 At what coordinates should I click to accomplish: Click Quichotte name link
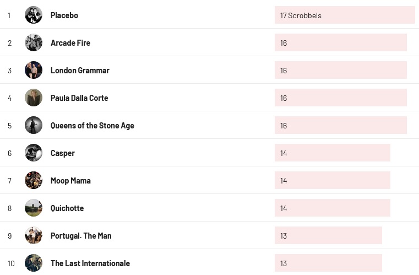click(x=67, y=208)
